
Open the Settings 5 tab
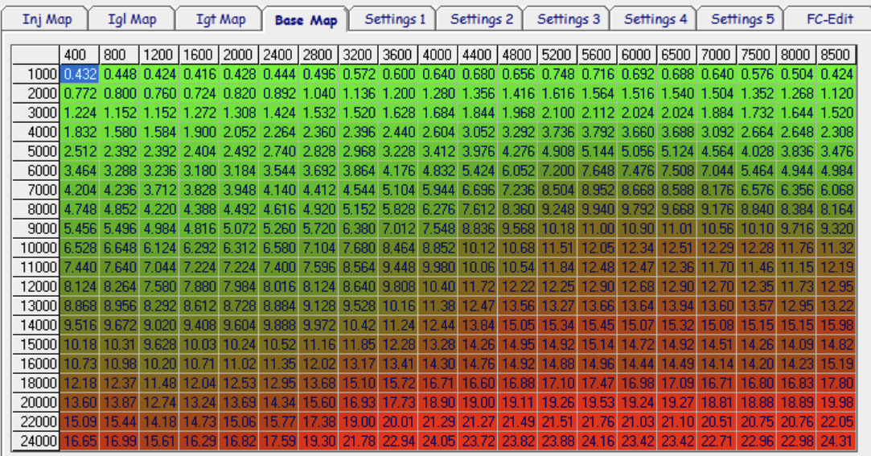coord(742,19)
